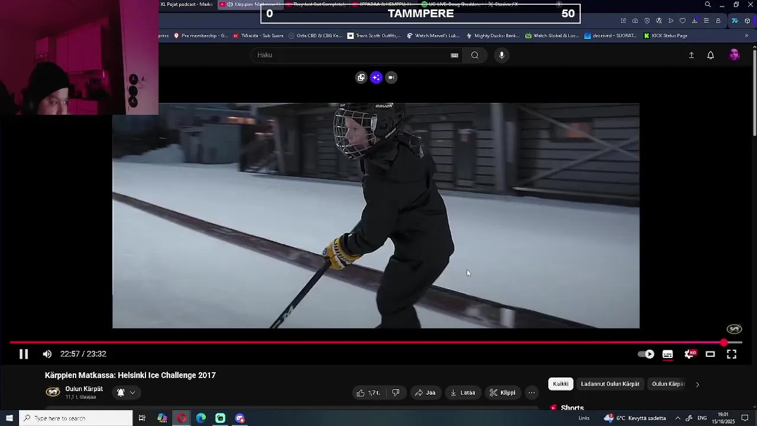Open the Pro membership bookmark
The width and height of the screenshot is (757, 426).
click(200, 35)
